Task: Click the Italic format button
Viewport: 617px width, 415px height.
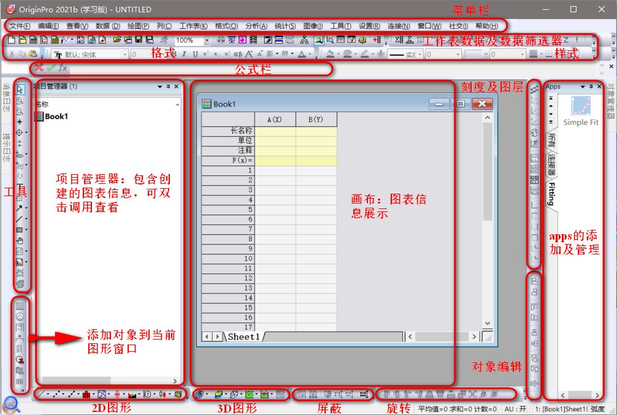Action: point(184,54)
